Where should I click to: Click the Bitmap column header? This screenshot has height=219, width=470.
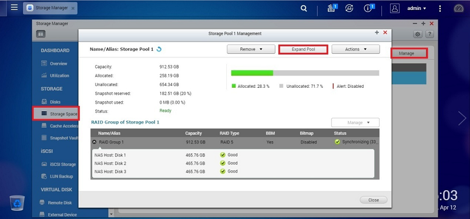pyautogui.click(x=306, y=134)
